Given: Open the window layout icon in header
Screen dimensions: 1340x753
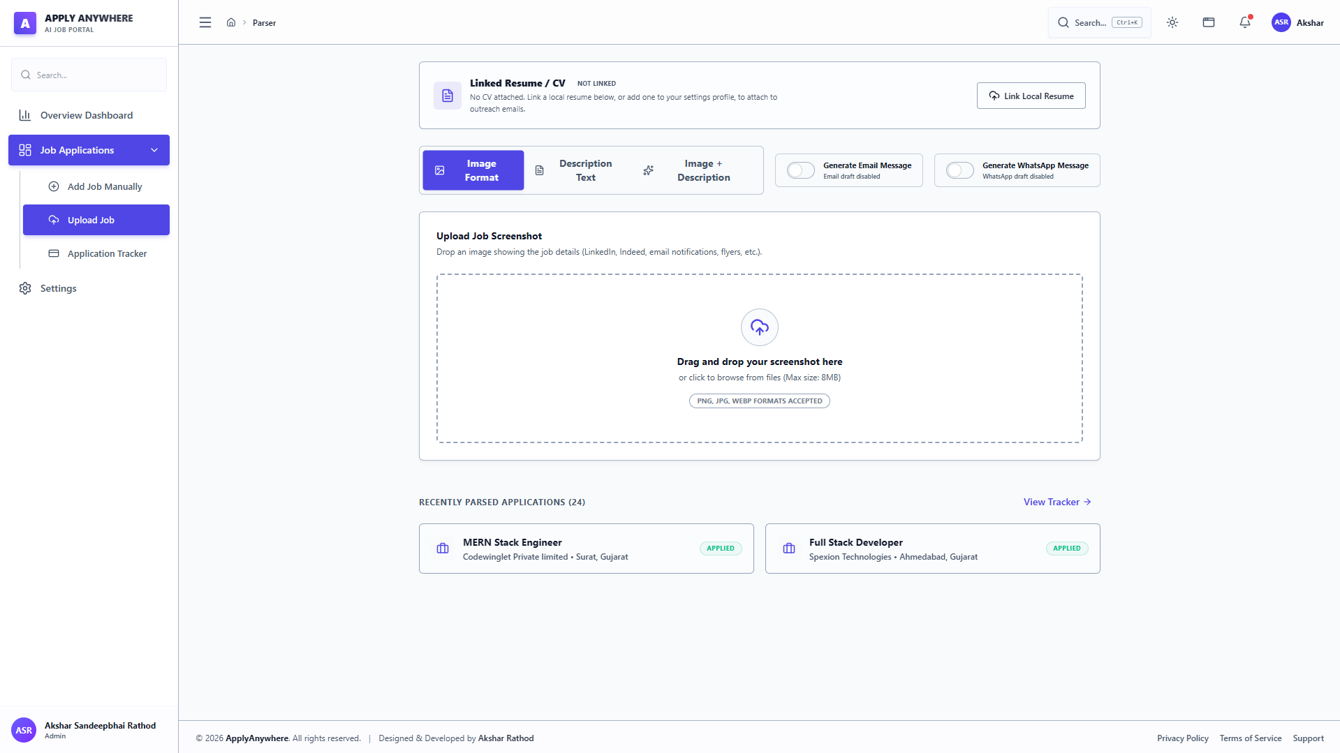Looking at the screenshot, I should click(x=1209, y=22).
